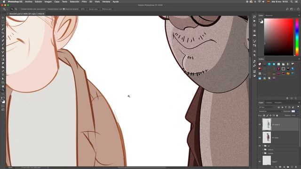This screenshot has width=301, height=169.
Task: Expand the AF layer group
Action: [x=263, y=146]
